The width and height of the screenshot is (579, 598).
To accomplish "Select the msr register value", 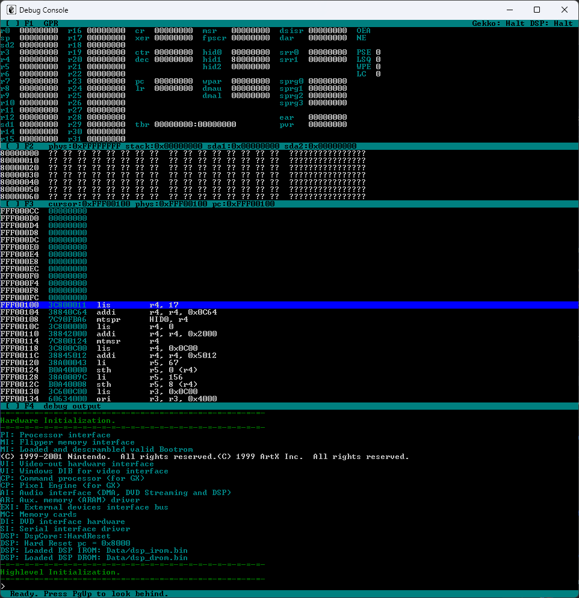I will tap(250, 31).
